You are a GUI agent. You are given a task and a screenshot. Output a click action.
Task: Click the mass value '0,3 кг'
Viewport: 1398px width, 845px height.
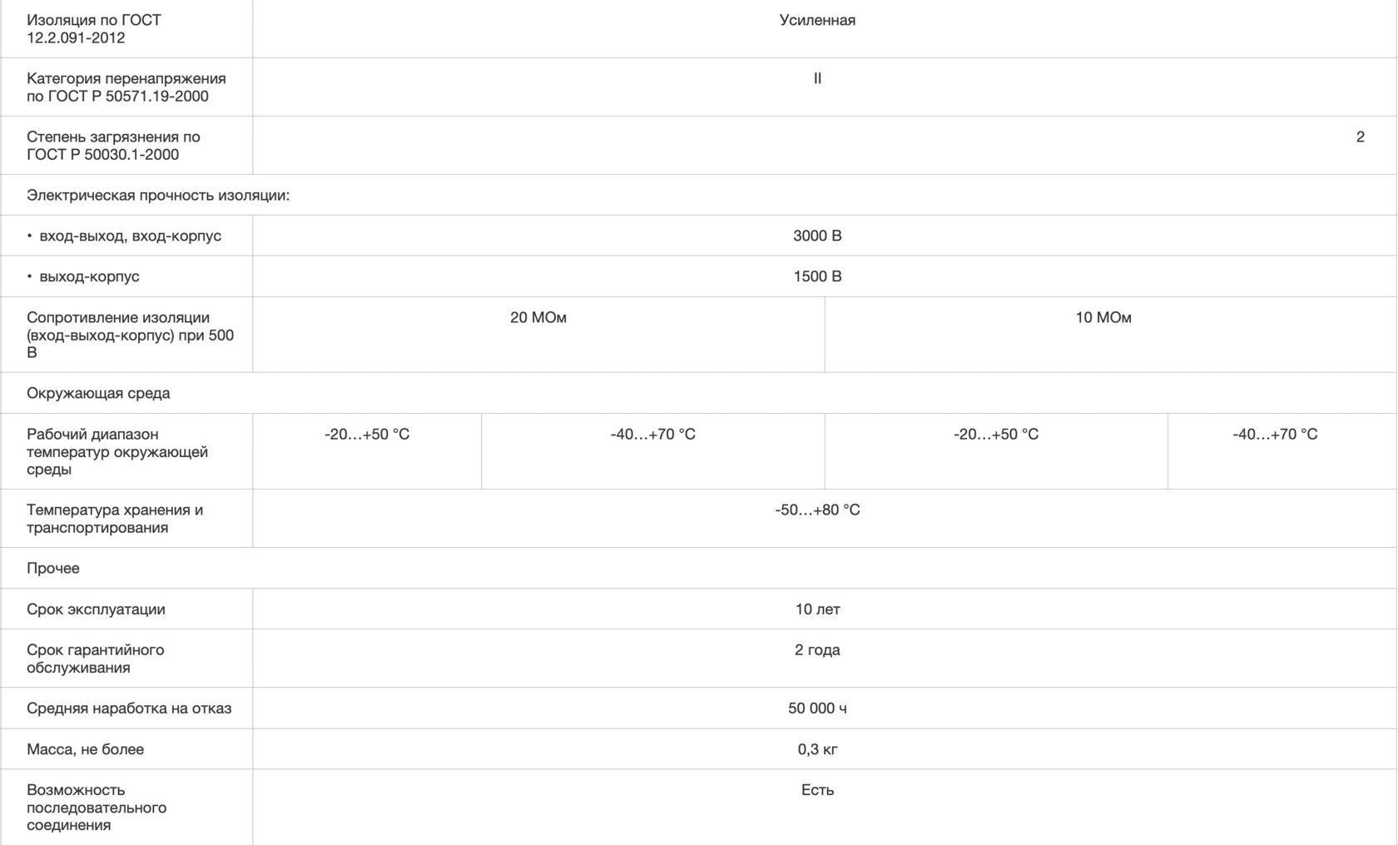click(817, 748)
